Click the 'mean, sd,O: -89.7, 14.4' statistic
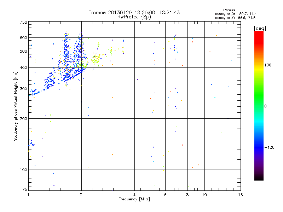The image size is (283, 212). pos(236,14)
